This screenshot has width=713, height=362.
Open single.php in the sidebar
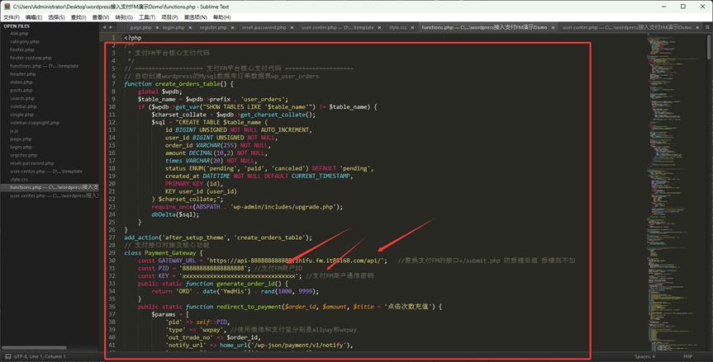pos(21,115)
